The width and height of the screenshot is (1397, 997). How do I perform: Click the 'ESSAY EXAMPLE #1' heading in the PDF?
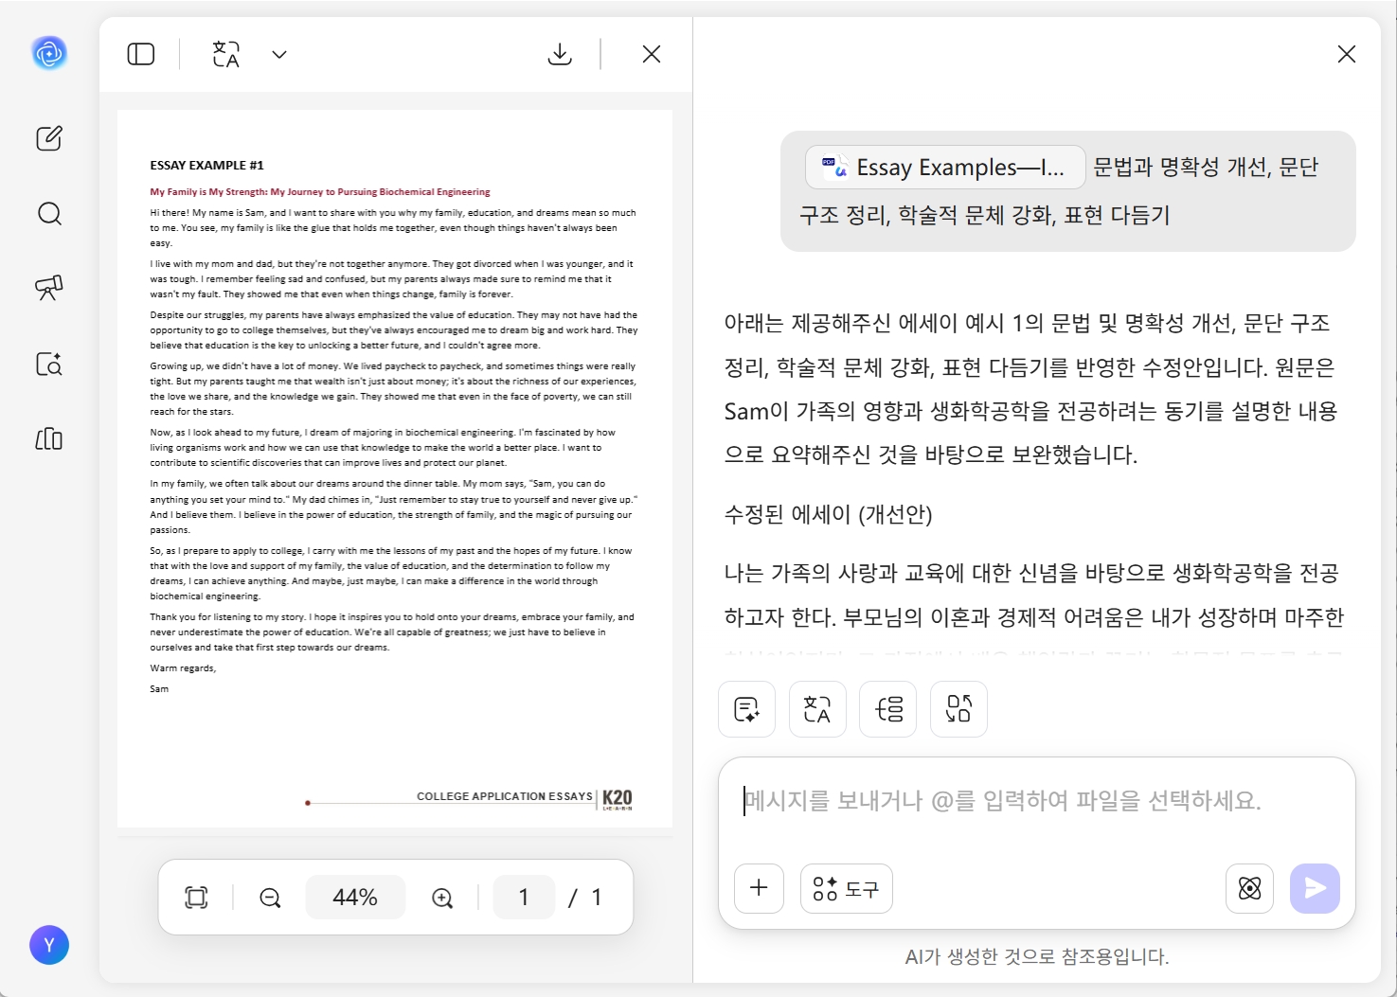pos(206,165)
